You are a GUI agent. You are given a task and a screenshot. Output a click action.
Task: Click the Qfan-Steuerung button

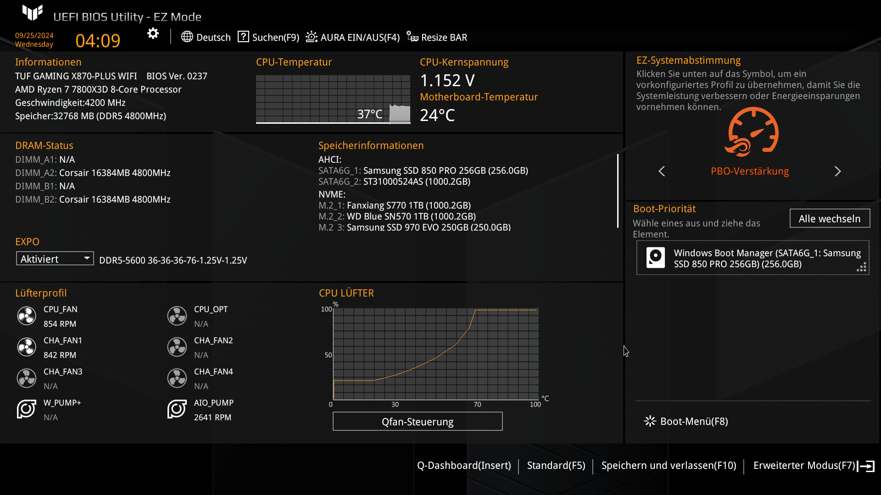pos(417,422)
